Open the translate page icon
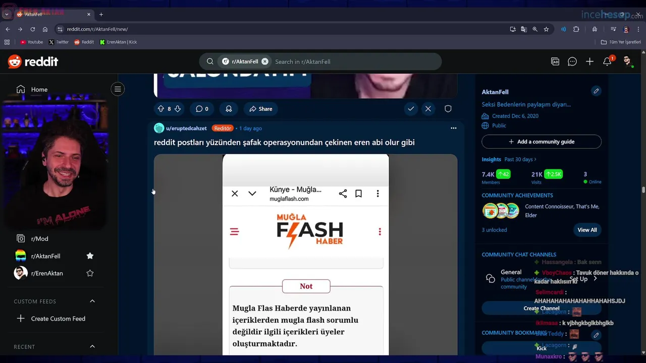This screenshot has height=363, width=646. click(x=524, y=29)
